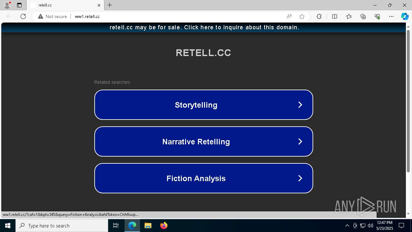412x232 pixels.
Task: Open Task View on the taskbar
Action: click(116, 226)
